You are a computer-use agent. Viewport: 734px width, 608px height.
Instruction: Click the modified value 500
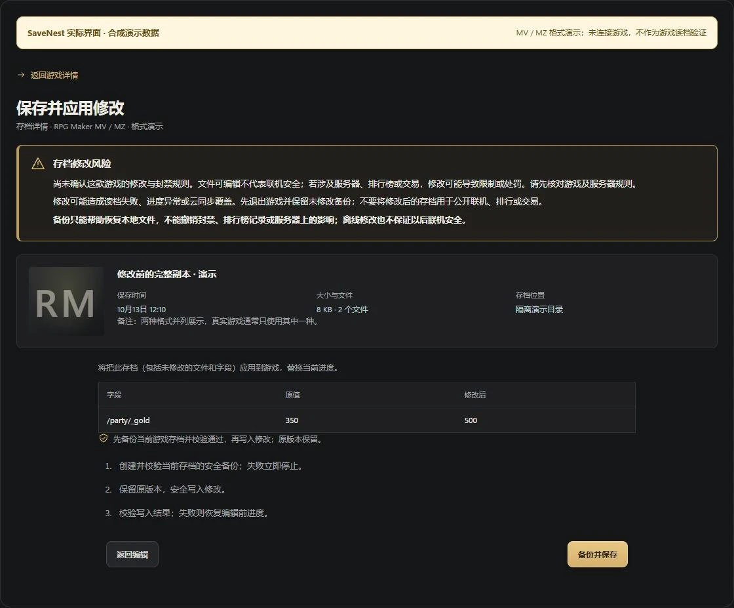471,420
